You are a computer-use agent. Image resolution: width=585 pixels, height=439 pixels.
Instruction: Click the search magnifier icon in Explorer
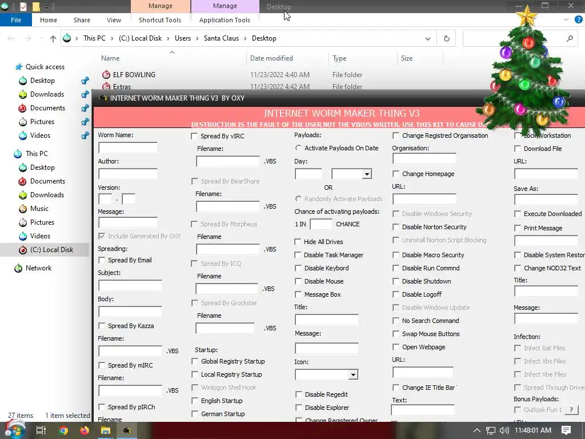coord(570,38)
